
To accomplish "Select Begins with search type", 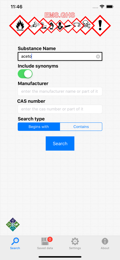I will tap(39, 127).
